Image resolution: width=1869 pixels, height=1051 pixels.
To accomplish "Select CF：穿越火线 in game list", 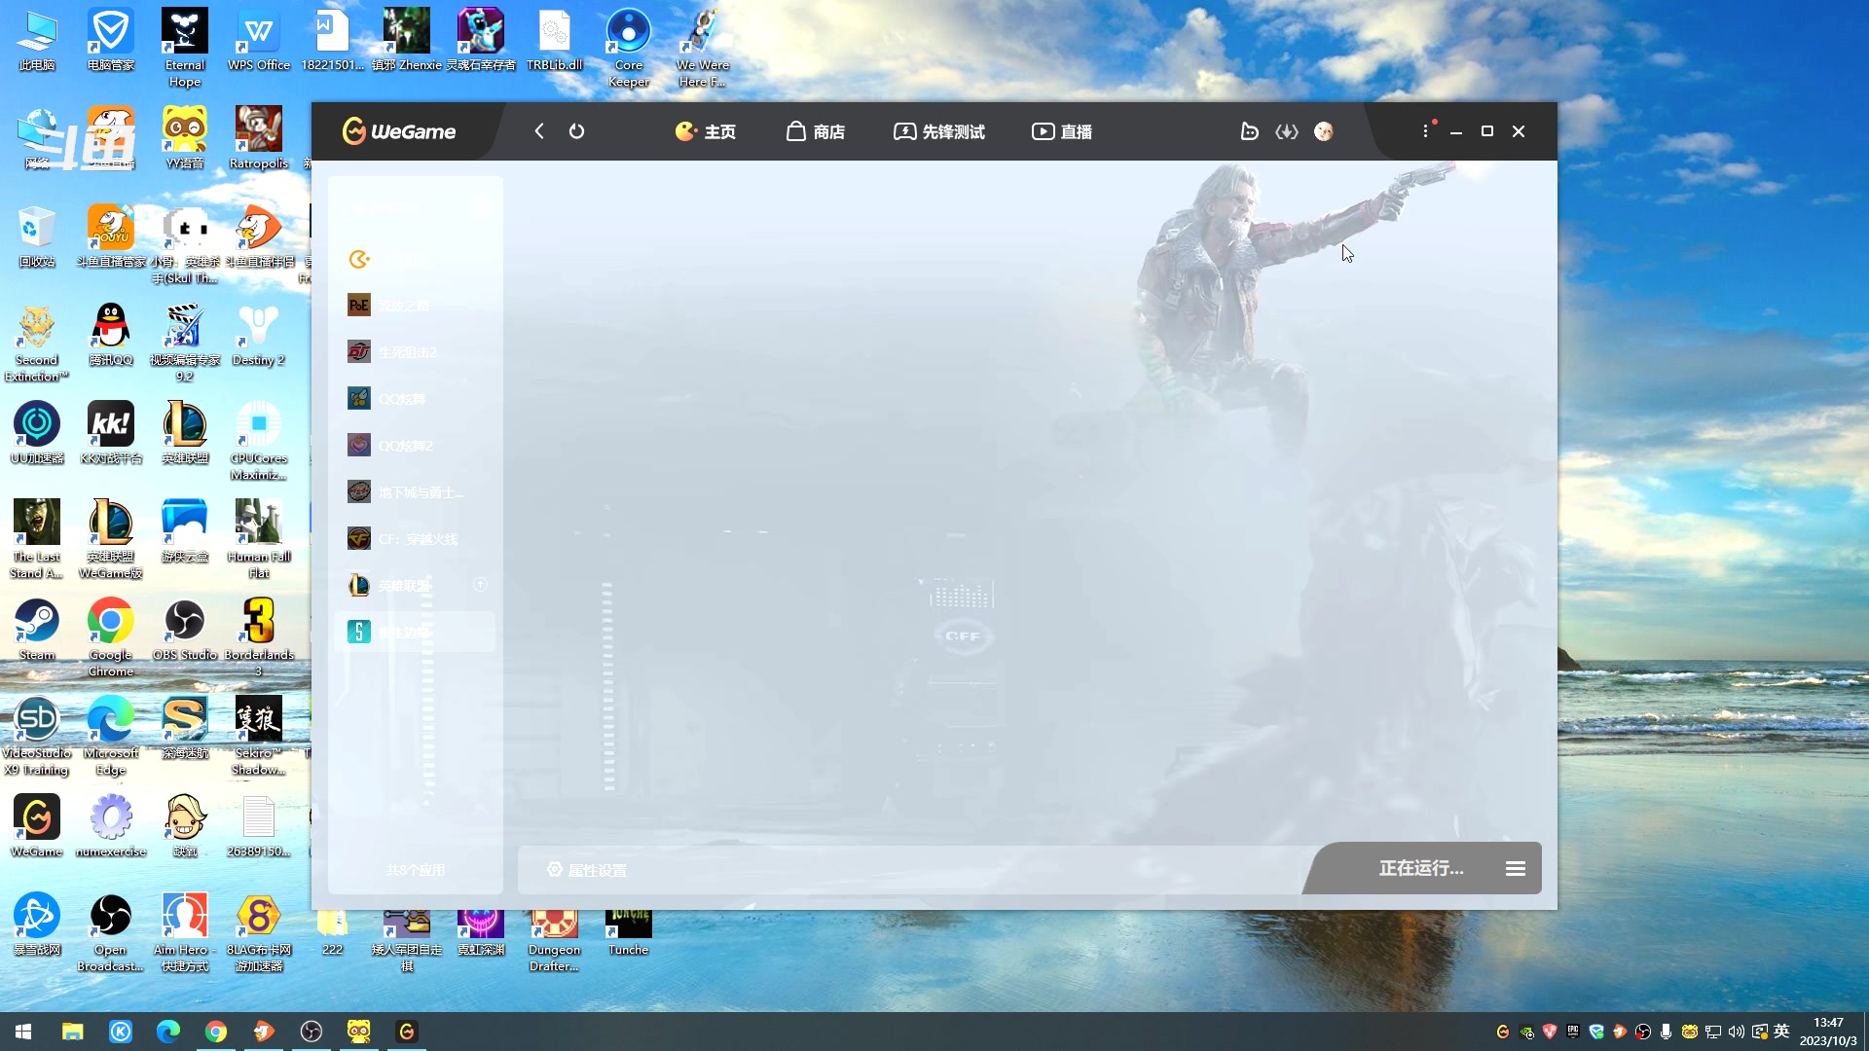I will (414, 539).
